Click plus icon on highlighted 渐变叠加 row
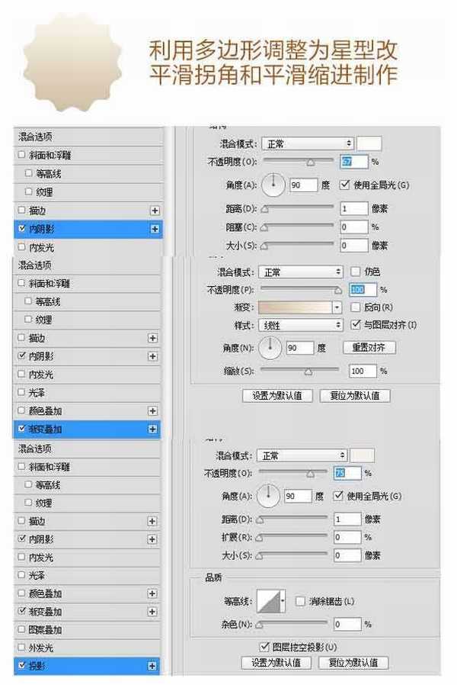Image resolution: width=457 pixels, height=685 pixels. pyautogui.click(x=153, y=429)
